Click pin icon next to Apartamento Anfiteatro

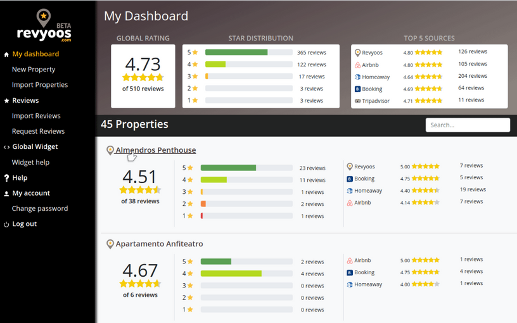coord(110,244)
